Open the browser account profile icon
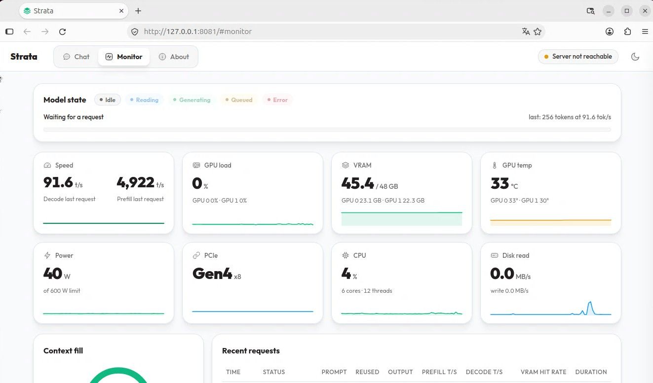Viewport: 653px width, 383px height. tap(610, 32)
